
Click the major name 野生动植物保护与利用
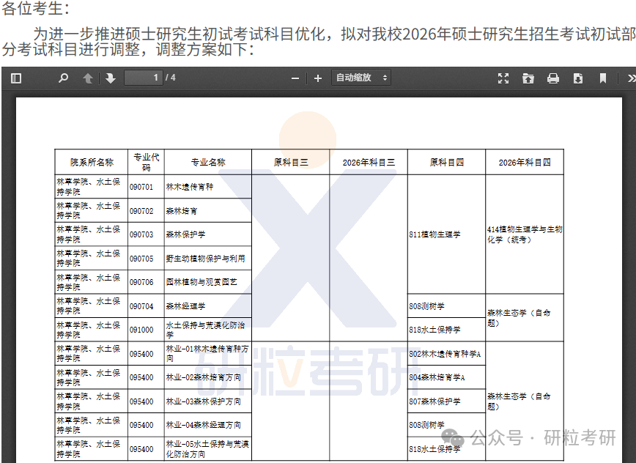(x=205, y=259)
